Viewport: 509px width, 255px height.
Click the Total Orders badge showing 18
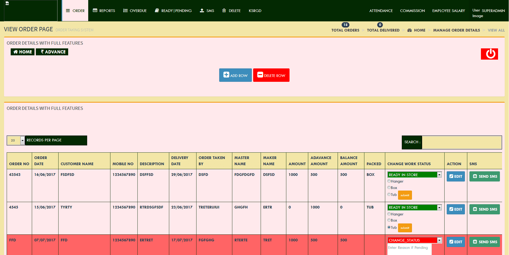click(x=345, y=25)
